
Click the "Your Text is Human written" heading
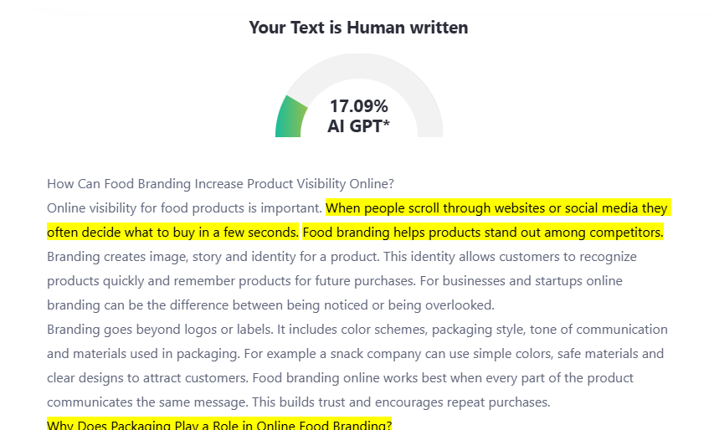click(x=357, y=28)
